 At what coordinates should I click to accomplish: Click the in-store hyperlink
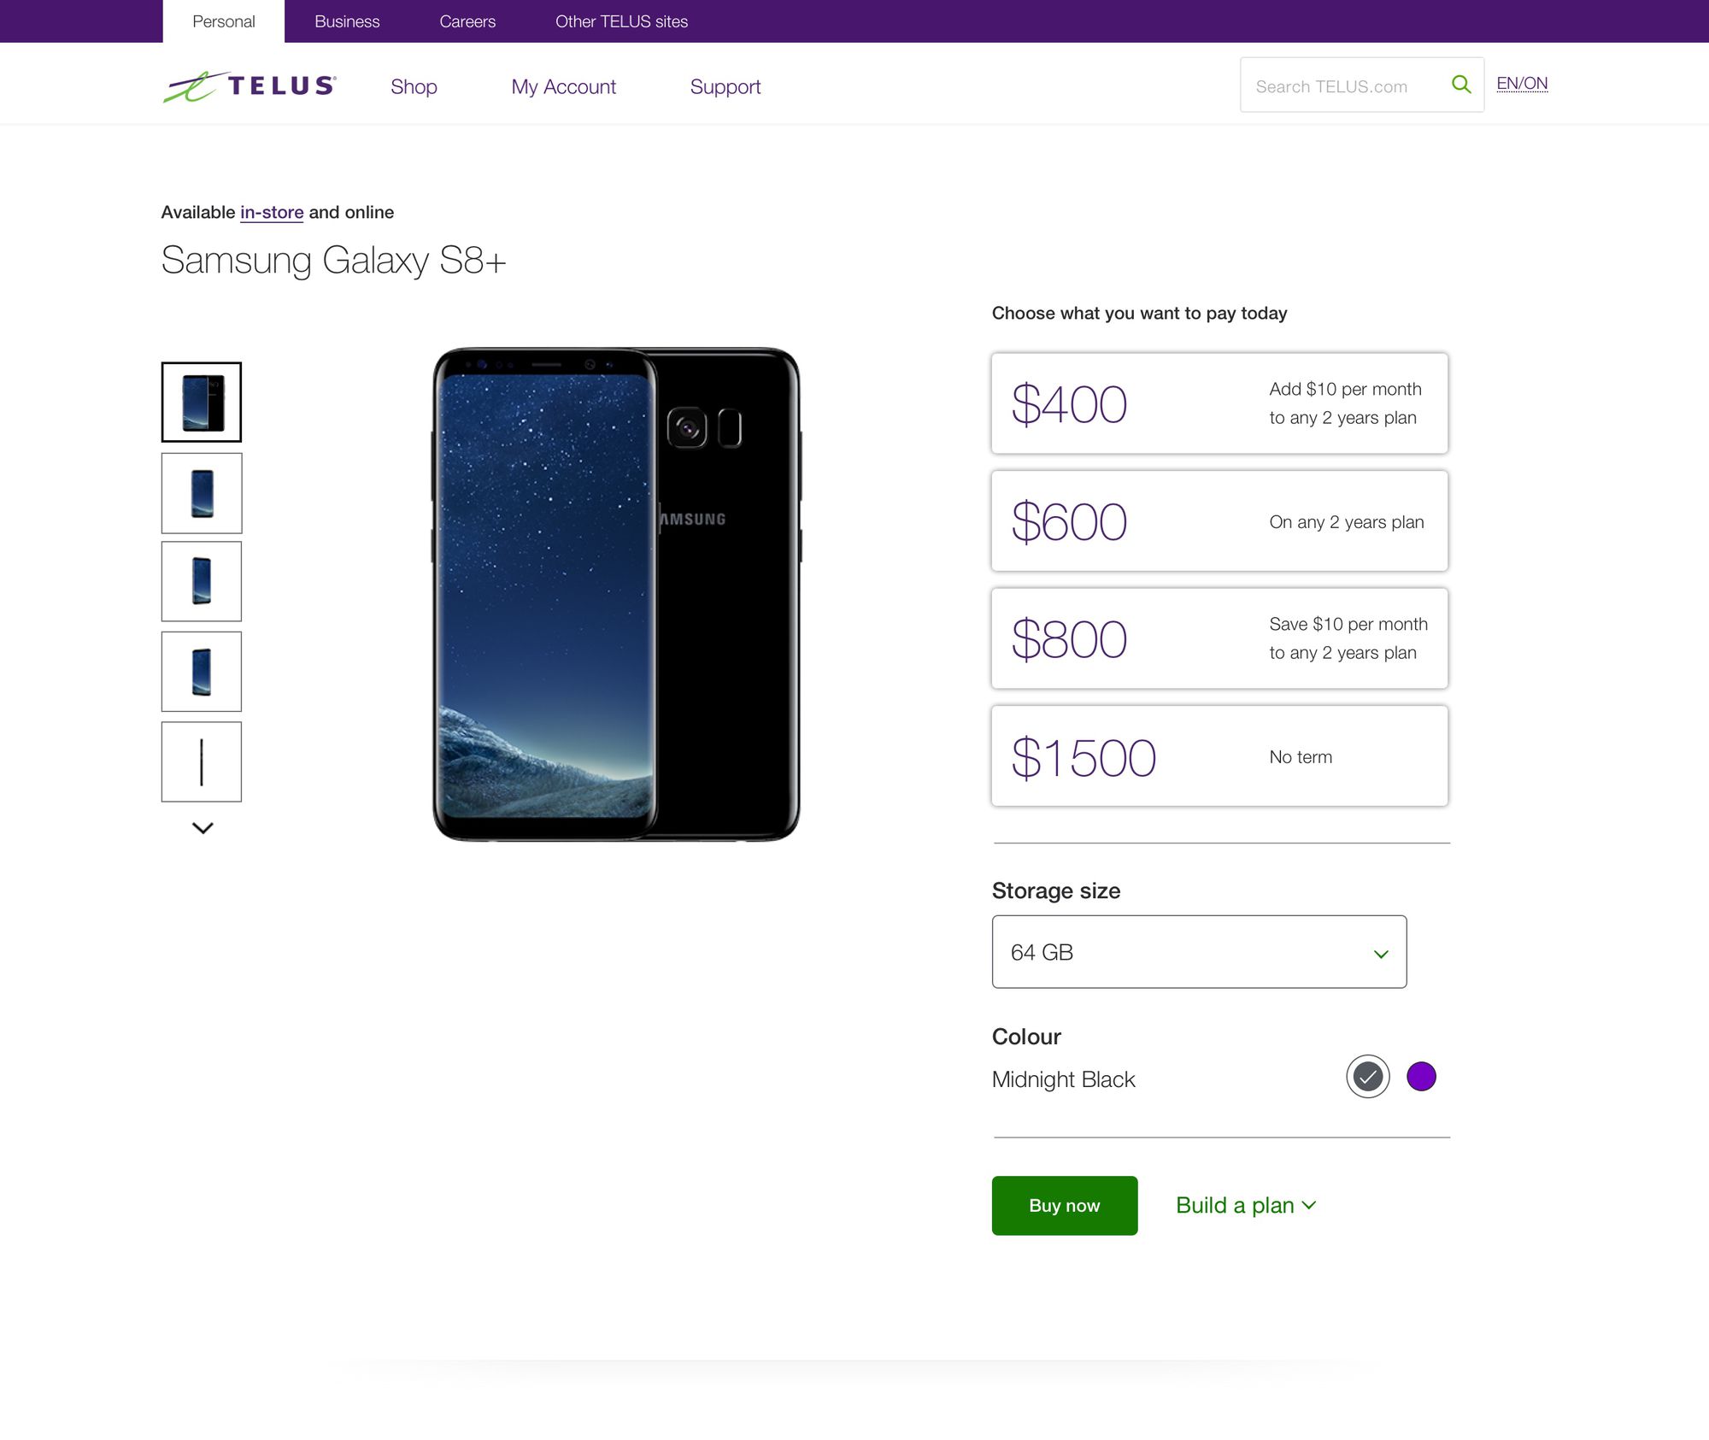point(271,211)
